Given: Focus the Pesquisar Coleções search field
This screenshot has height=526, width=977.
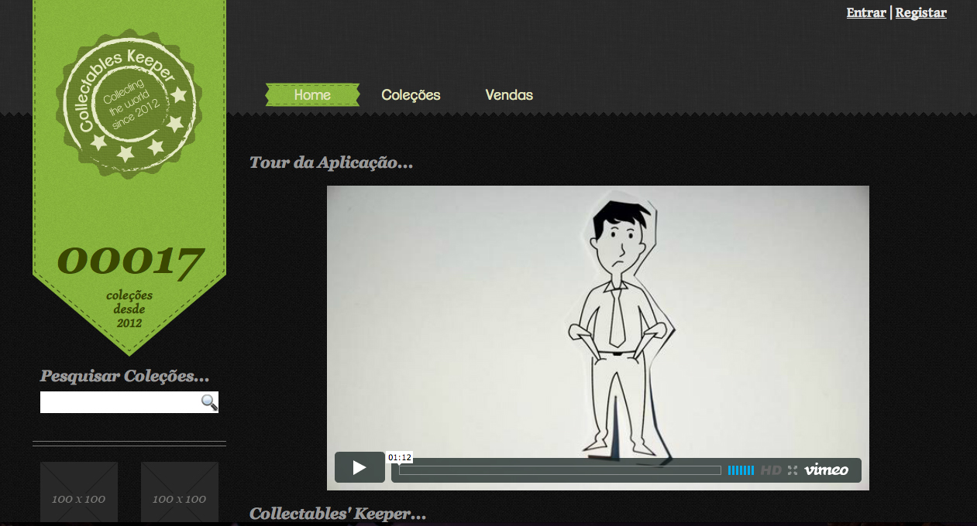Looking at the screenshot, I should click(x=120, y=402).
